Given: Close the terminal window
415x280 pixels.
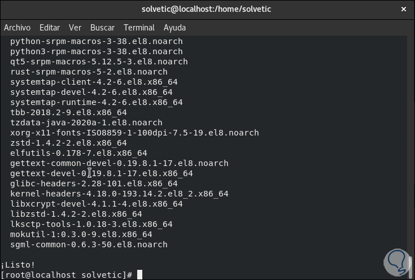Looking at the screenshot, I should click(x=403, y=9).
